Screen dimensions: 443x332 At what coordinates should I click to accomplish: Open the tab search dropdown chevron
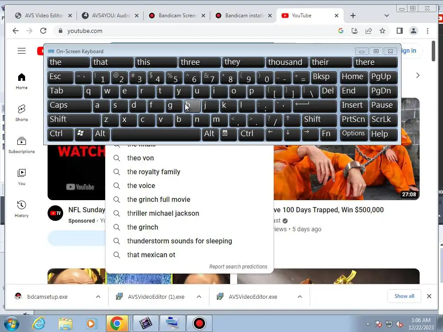[386, 16]
